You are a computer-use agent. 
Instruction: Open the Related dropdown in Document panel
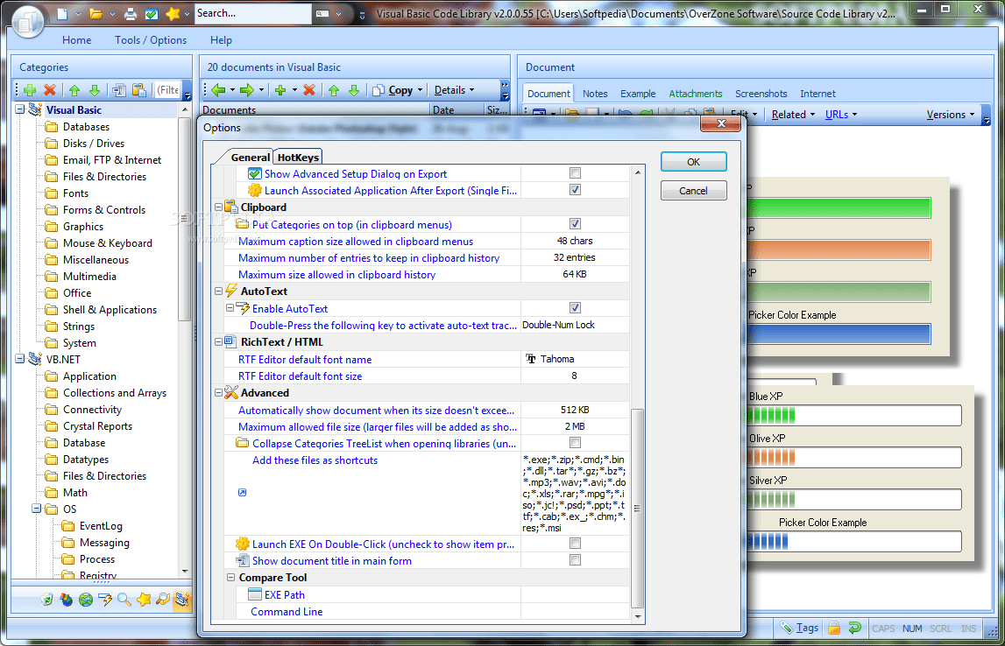point(794,115)
